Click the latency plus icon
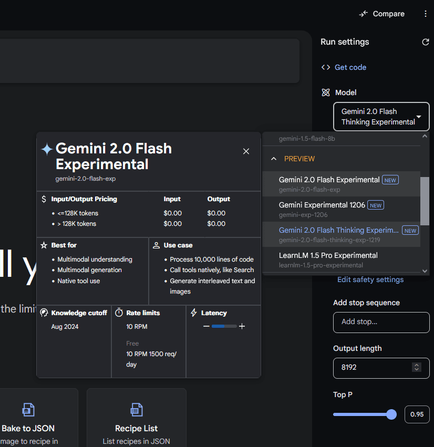This screenshot has width=434, height=447. (x=242, y=326)
